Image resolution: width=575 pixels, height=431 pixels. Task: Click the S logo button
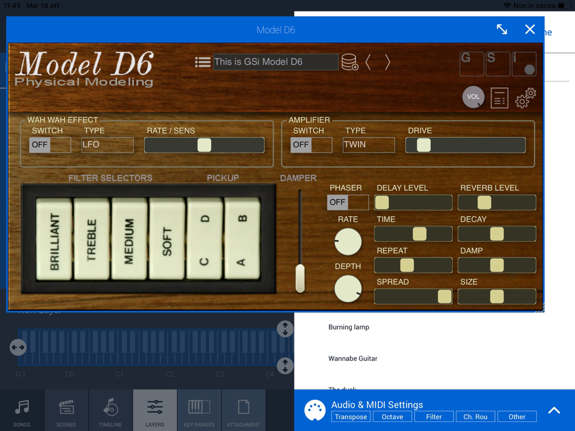497,64
